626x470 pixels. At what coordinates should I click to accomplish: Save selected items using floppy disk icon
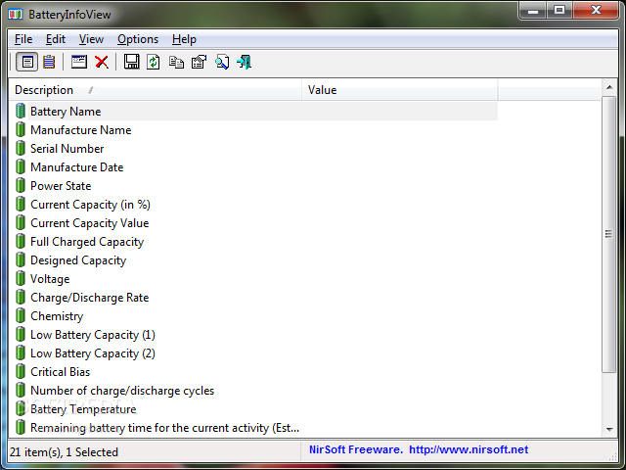(131, 62)
